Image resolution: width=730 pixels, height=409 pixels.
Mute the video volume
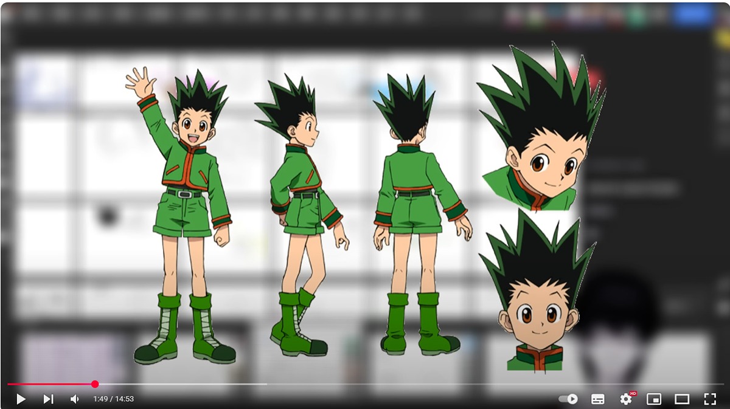point(75,399)
